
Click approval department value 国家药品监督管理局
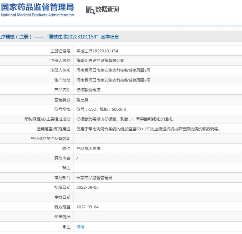coord(94,178)
